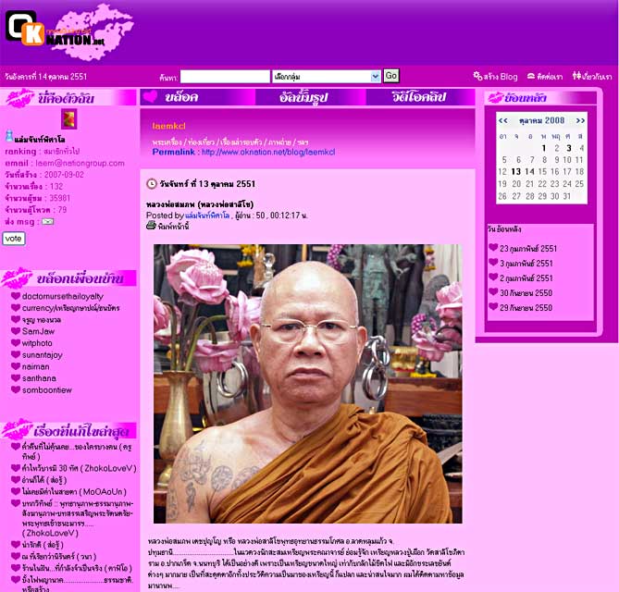Click heart icon beside naiman

coord(16,366)
